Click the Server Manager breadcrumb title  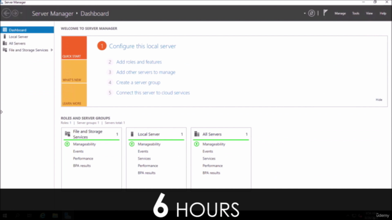point(53,13)
